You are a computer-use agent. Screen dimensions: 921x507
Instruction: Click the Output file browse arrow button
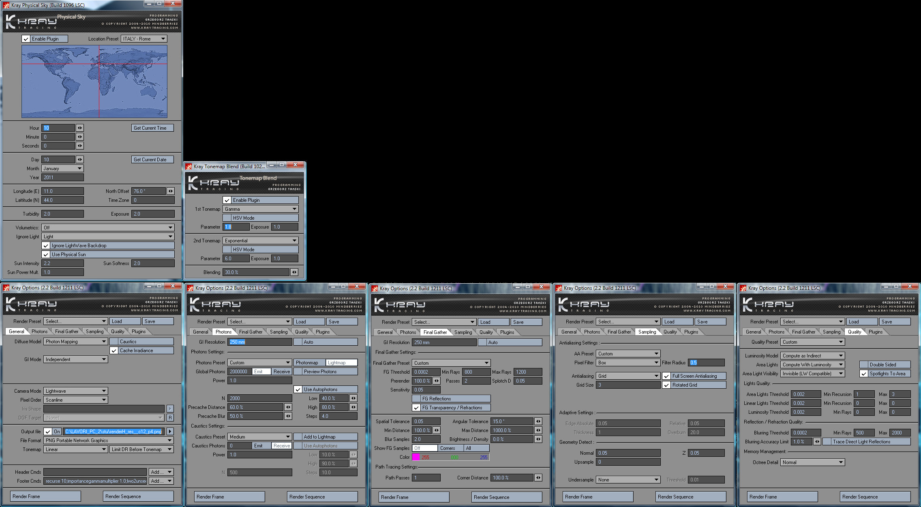point(170,432)
